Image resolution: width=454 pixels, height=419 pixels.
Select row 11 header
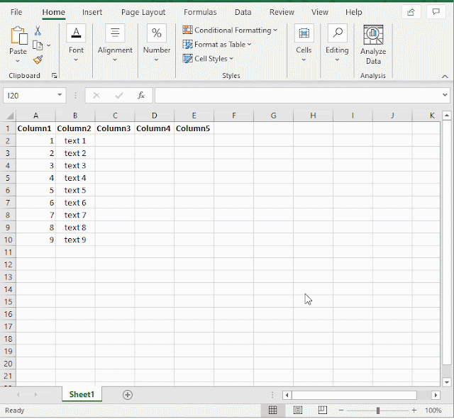tap(8, 252)
